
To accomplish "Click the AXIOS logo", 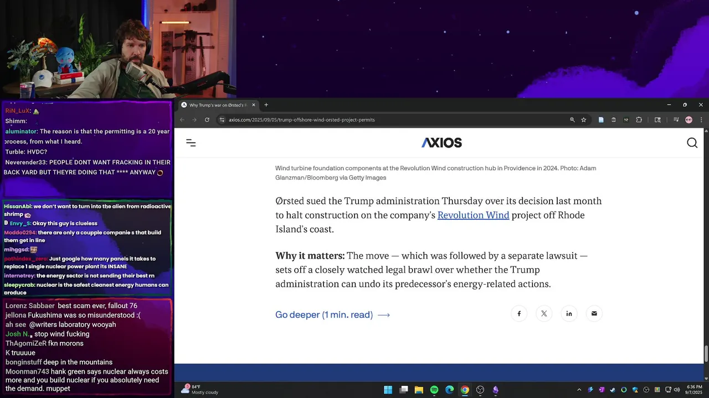I will pyautogui.click(x=441, y=143).
